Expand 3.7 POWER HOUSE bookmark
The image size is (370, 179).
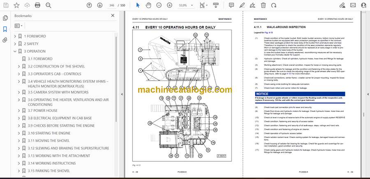click(19, 111)
